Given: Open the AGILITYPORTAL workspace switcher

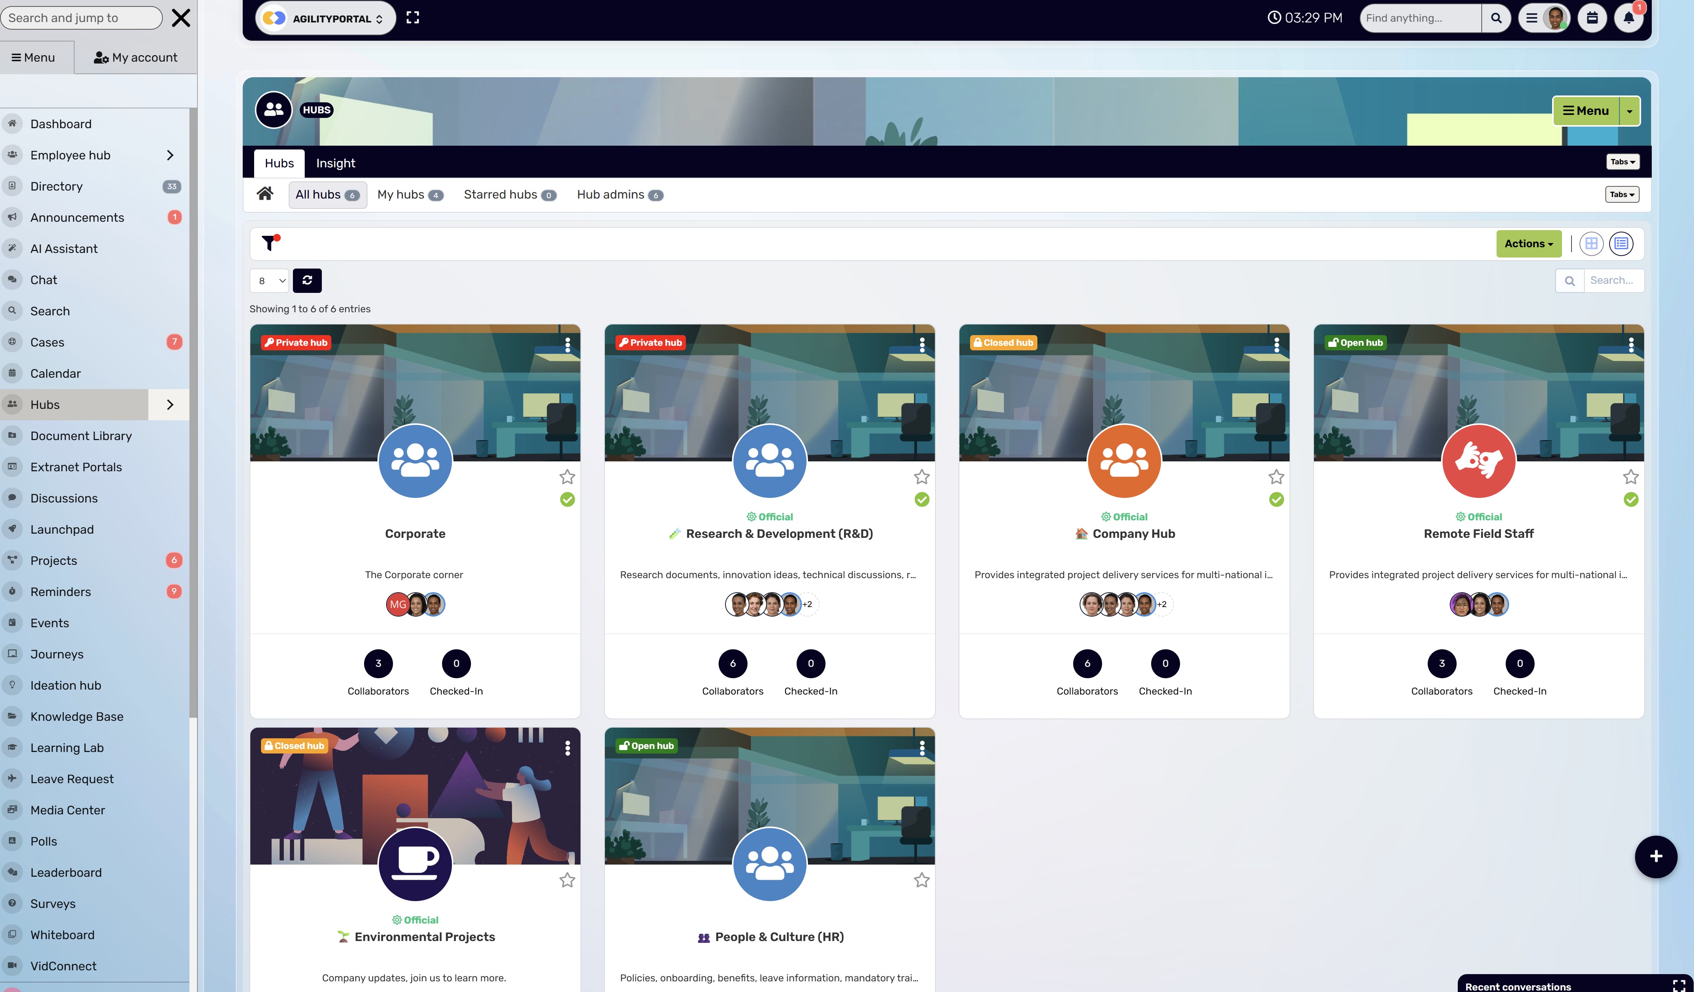Looking at the screenshot, I should point(325,18).
